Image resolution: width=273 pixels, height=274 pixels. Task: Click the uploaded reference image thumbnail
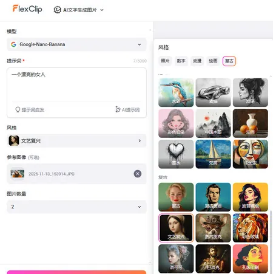(18, 174)
